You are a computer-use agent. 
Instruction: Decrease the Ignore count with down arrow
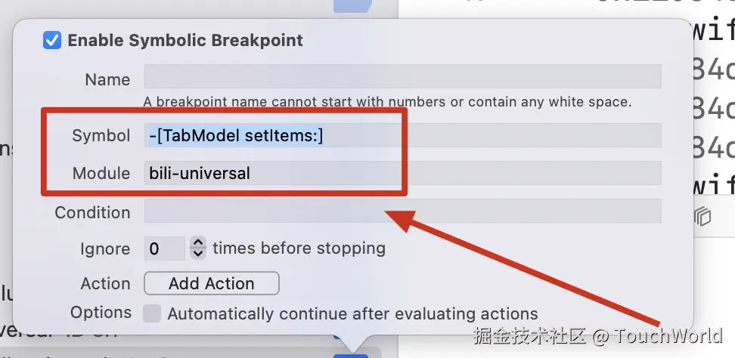(198, 253)
